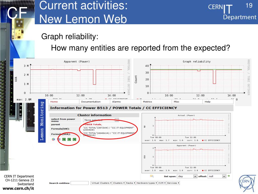
Task: Open the Home tab
Action: [63, 102]
